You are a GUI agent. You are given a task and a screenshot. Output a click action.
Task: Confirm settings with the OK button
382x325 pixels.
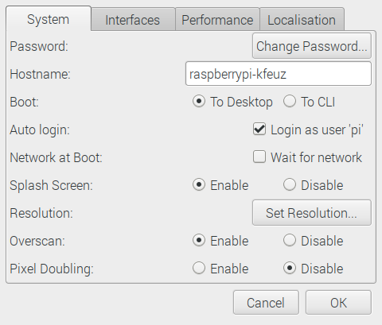coord(338,303)
